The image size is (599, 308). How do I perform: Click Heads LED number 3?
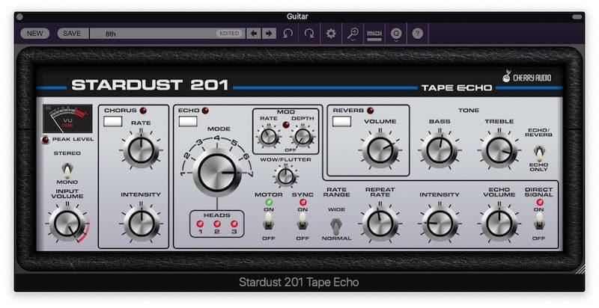(234, 224)
